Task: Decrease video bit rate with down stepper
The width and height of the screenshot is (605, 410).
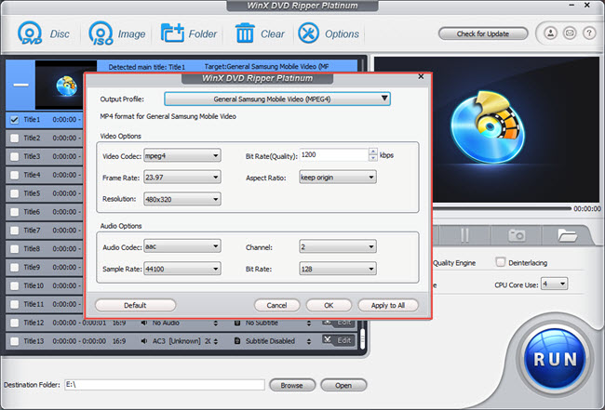Action: (x=372, y=158)
